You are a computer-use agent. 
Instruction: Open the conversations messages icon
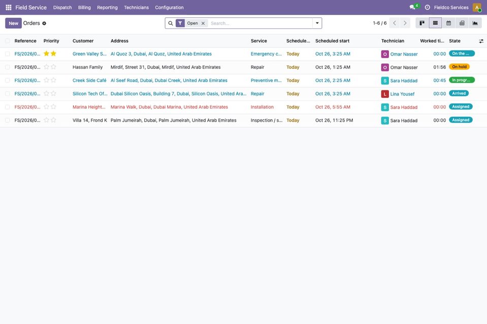tap(412, 7)
